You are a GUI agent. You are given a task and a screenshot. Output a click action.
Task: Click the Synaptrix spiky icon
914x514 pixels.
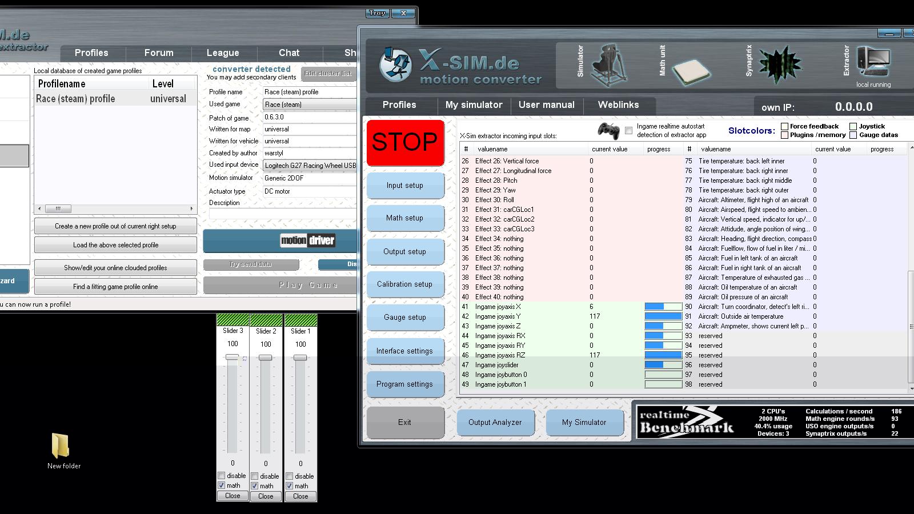click(x=780, y=65)
